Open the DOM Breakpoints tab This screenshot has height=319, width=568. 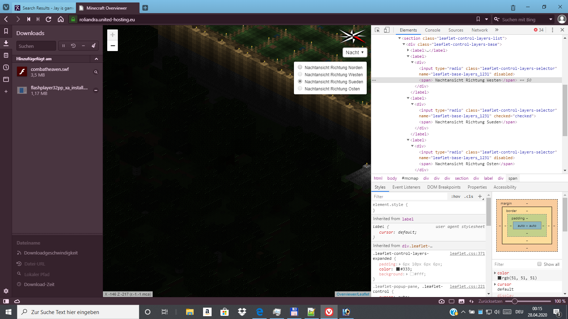[444, 187]
